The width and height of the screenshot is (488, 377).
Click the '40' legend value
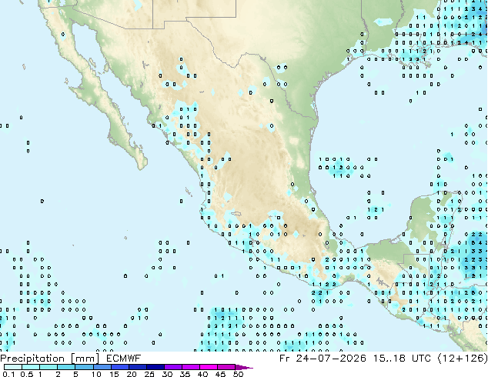(x=202, y=374)
